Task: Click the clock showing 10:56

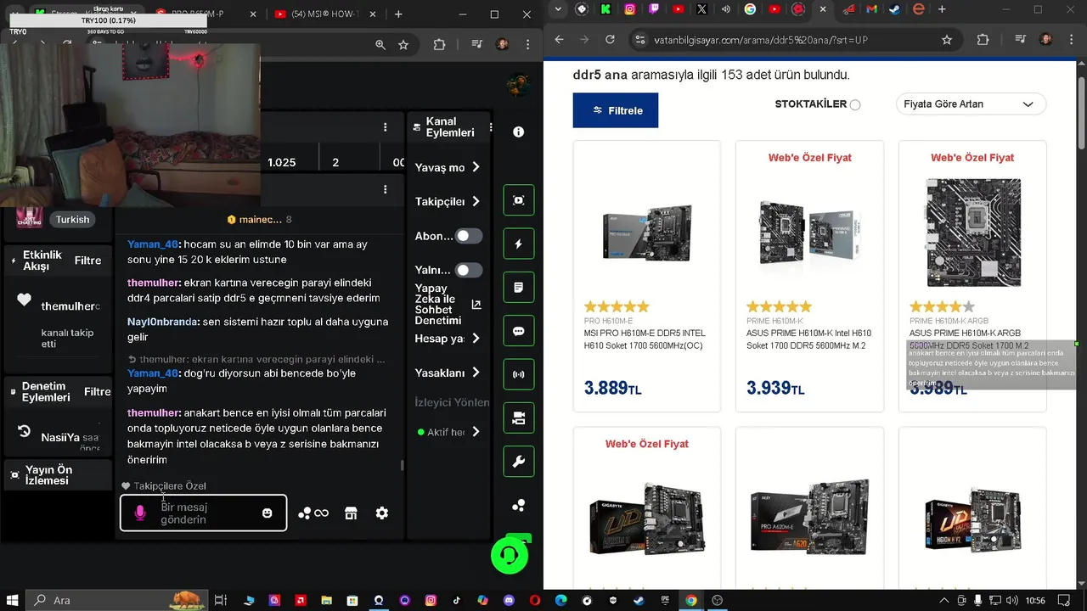Action: point(1035,600)
